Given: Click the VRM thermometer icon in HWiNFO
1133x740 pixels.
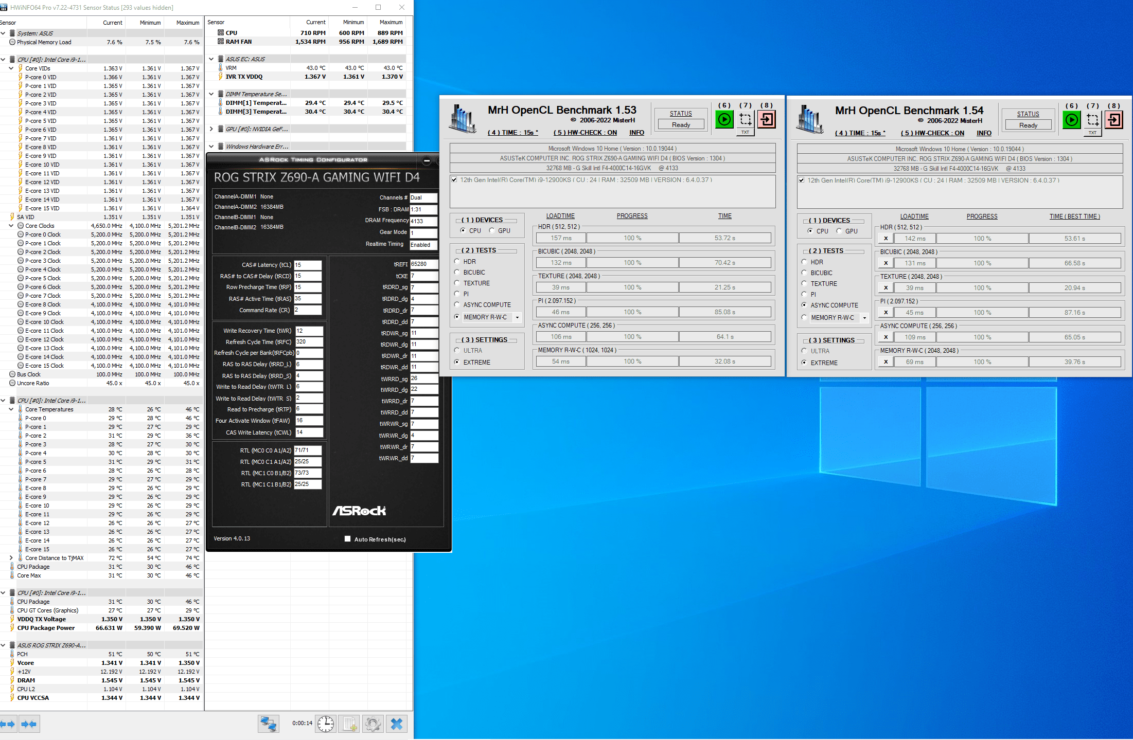Looking at the screenshot, I should tap(221, 68).
